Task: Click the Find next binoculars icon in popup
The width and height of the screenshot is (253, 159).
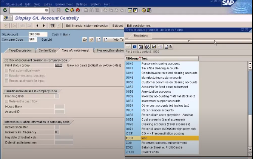Action: (147, 47)
